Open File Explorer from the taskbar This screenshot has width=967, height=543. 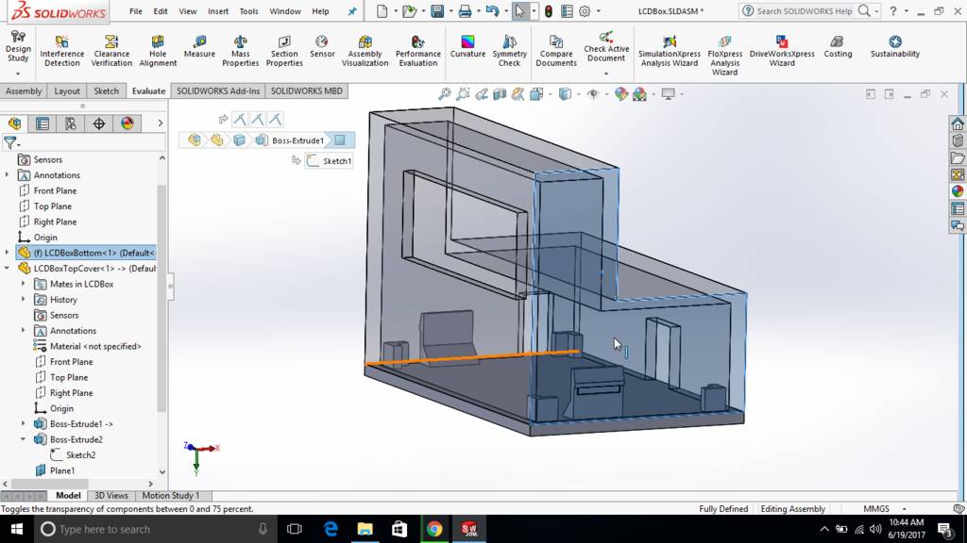(365, 529)
